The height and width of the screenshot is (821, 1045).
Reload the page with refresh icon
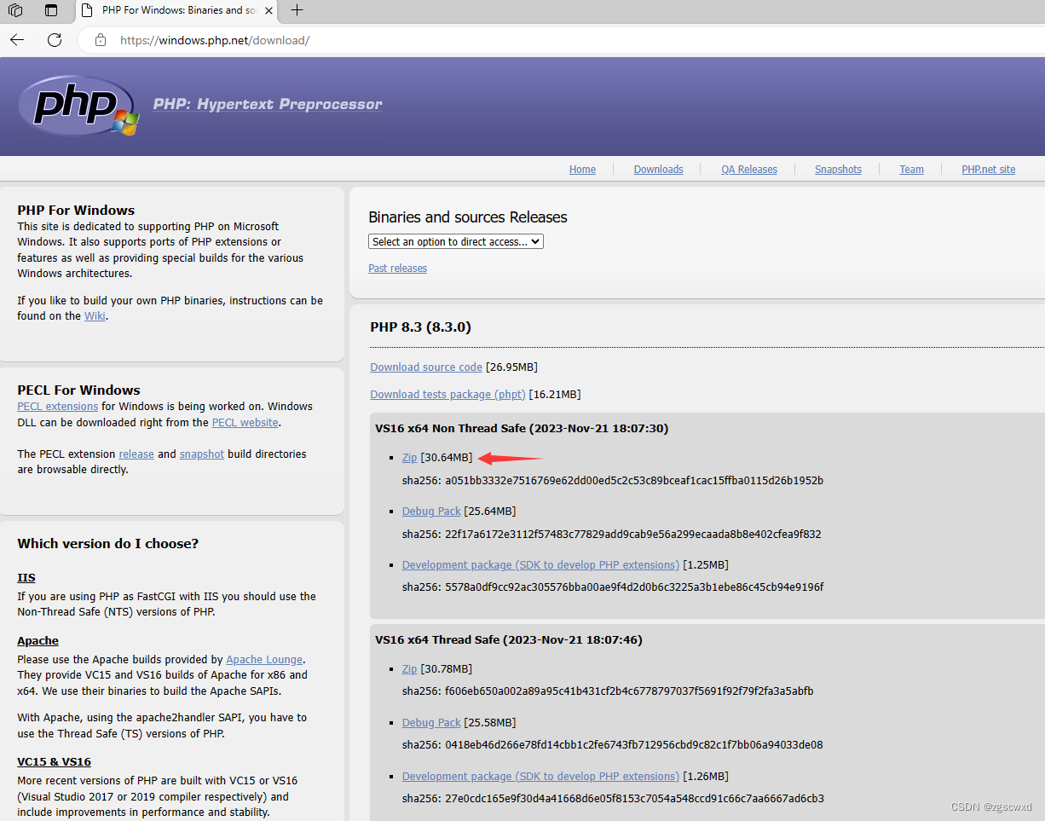[55, 40]
